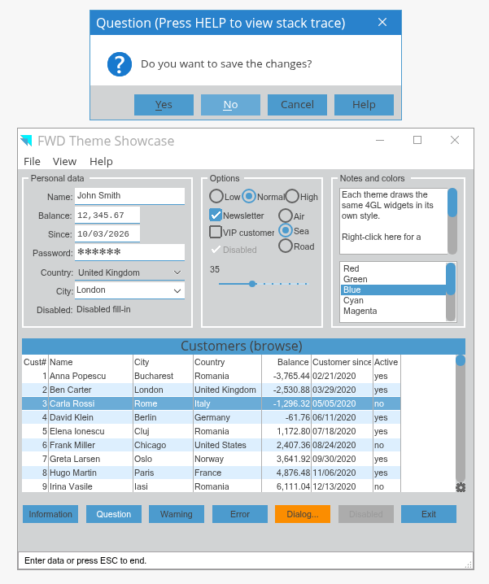The height and width of the screenshot is (584, 489).
Task: Click the blue question mark icon in dialog
Action: [120, 64]
